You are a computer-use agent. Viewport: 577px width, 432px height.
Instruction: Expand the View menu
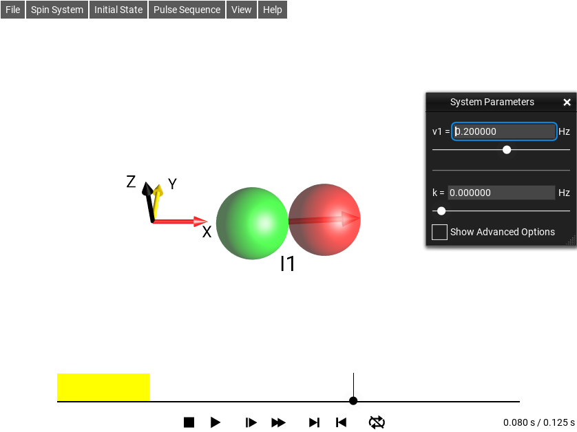coord(241,10)
